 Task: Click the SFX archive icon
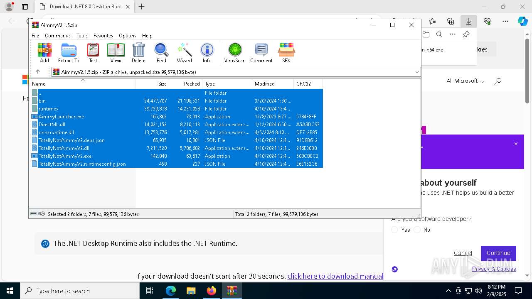[286, 53]
